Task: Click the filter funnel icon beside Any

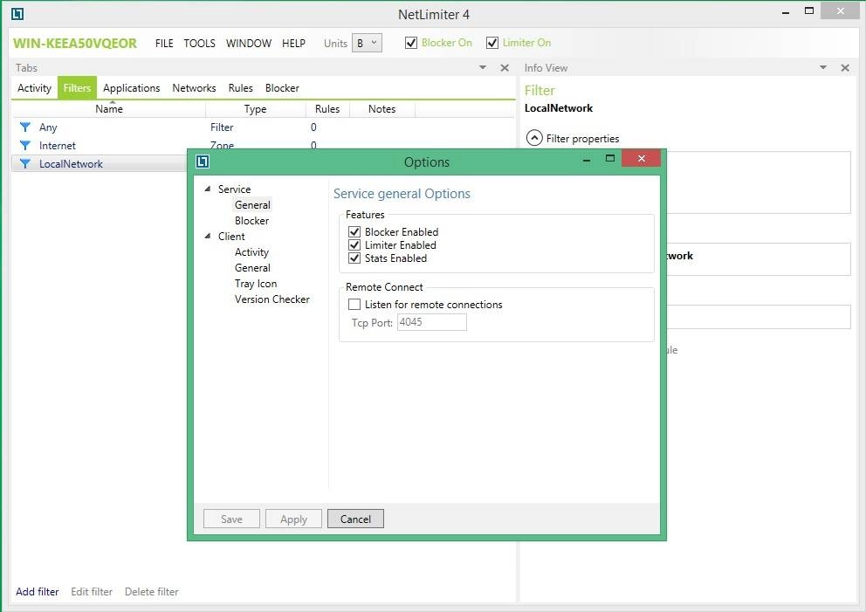Action: pyautogui.click(x=24, y=127)
